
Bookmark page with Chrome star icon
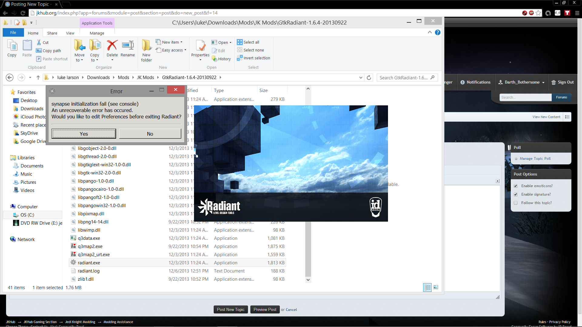(x=538, y=13)
